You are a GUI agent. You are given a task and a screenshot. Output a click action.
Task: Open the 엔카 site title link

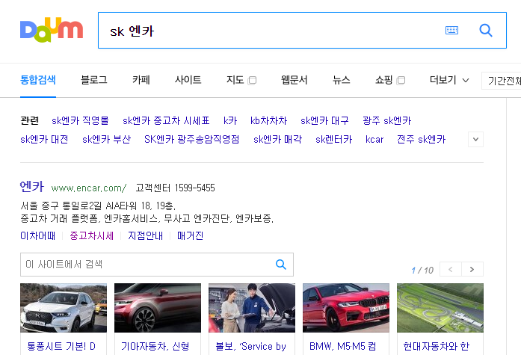click(32, 187)
